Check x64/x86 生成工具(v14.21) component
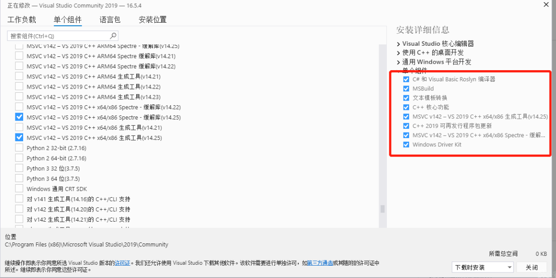The image size is (556, 278). click(19, 127)
